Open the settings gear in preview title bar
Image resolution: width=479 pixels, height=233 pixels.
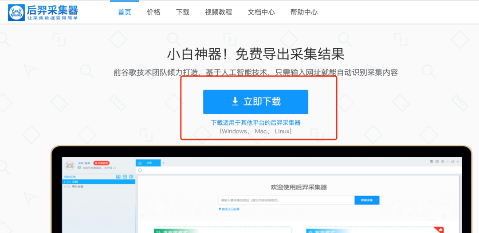pos(443,161)
